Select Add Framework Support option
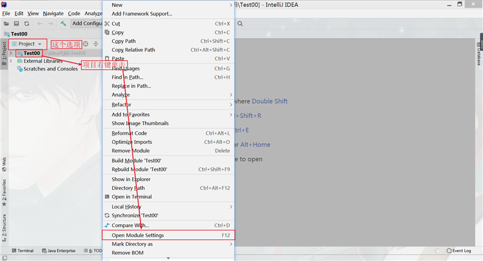This screenshot has height=261, width=483. pos(168,14)
